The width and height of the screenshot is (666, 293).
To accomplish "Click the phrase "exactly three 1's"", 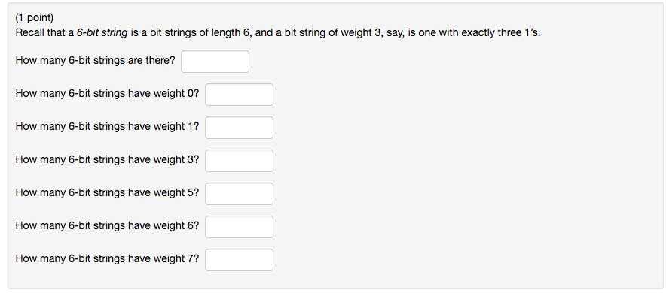I will pyautogui.click(x=501, y=33).
